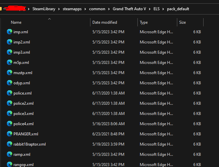This screenshot has width=219, height=167.
Task: Go to ELS folder in breadcrumb
Action: (157, 9)
